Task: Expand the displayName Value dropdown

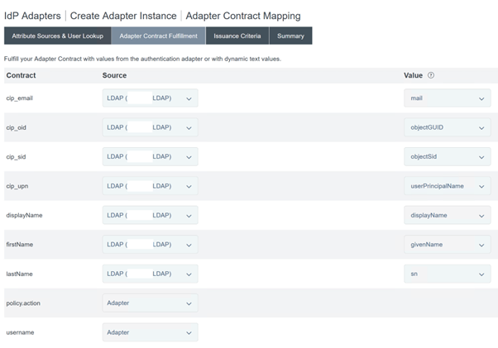Action: [448, 215]
